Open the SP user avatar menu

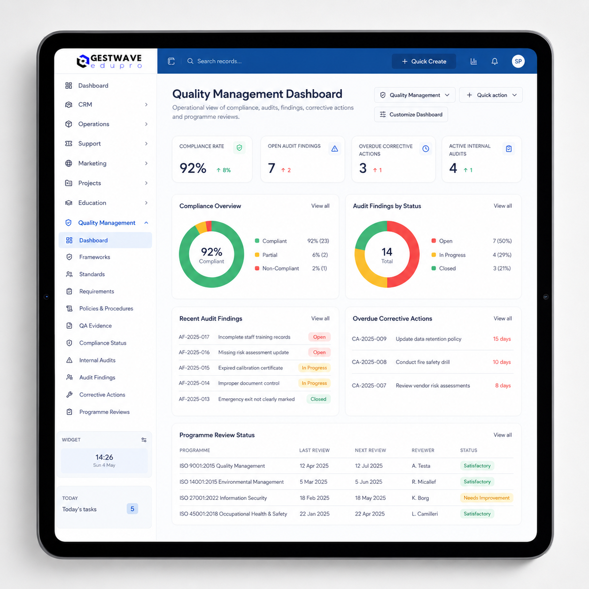tap(518, 61)
